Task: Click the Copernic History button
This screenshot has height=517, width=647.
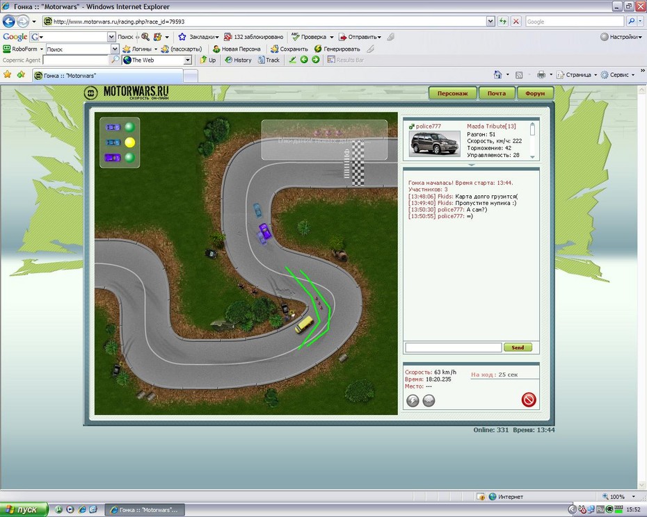Action: pyautogui.click(x=238, y=60)
